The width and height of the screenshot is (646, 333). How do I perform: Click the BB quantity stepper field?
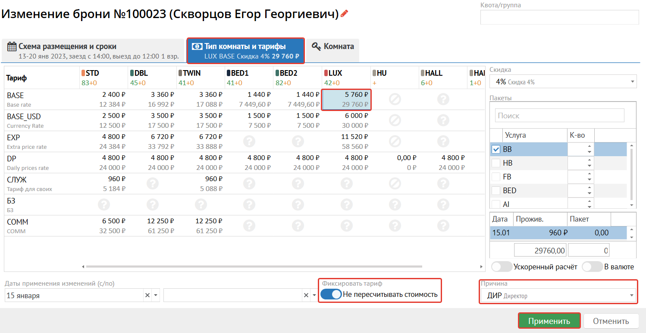(x=580, y=149)
